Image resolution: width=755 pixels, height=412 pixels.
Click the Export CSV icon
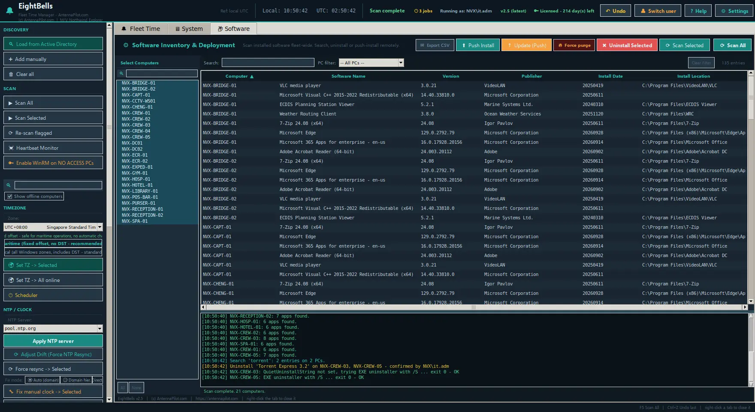tap(422, 45)
